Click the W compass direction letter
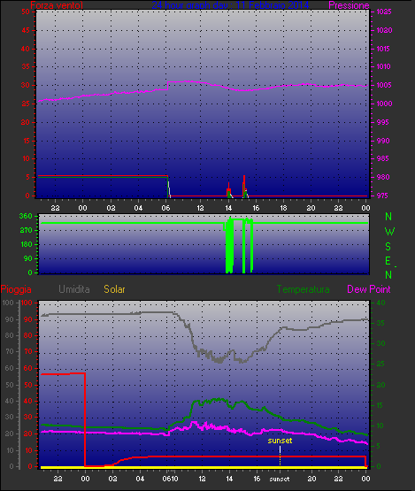415x491 pixels. (x=389, y=232)
